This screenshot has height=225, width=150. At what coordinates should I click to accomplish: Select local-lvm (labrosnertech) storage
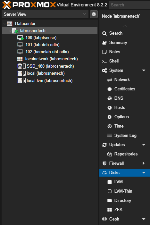[50, 80]
